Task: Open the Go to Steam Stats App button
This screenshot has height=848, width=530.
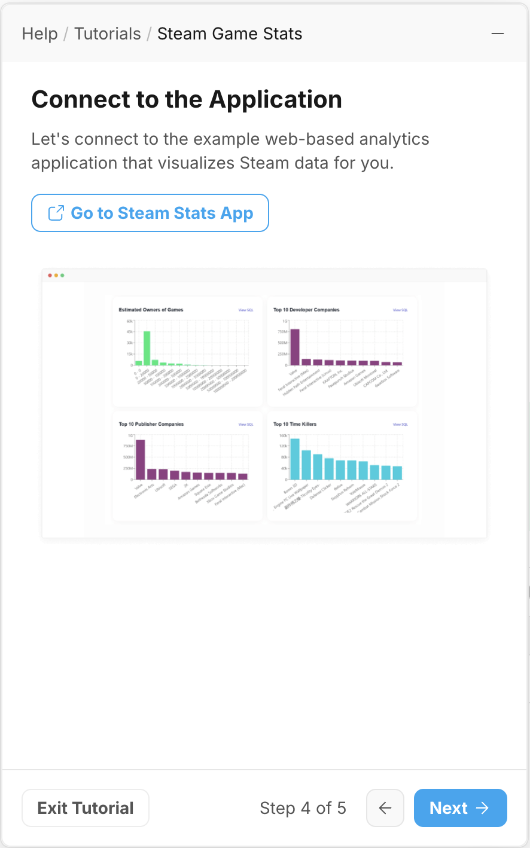Action: click(150, 213)
